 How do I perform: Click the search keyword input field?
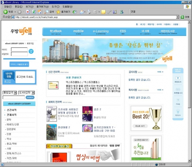click(14, 97)
